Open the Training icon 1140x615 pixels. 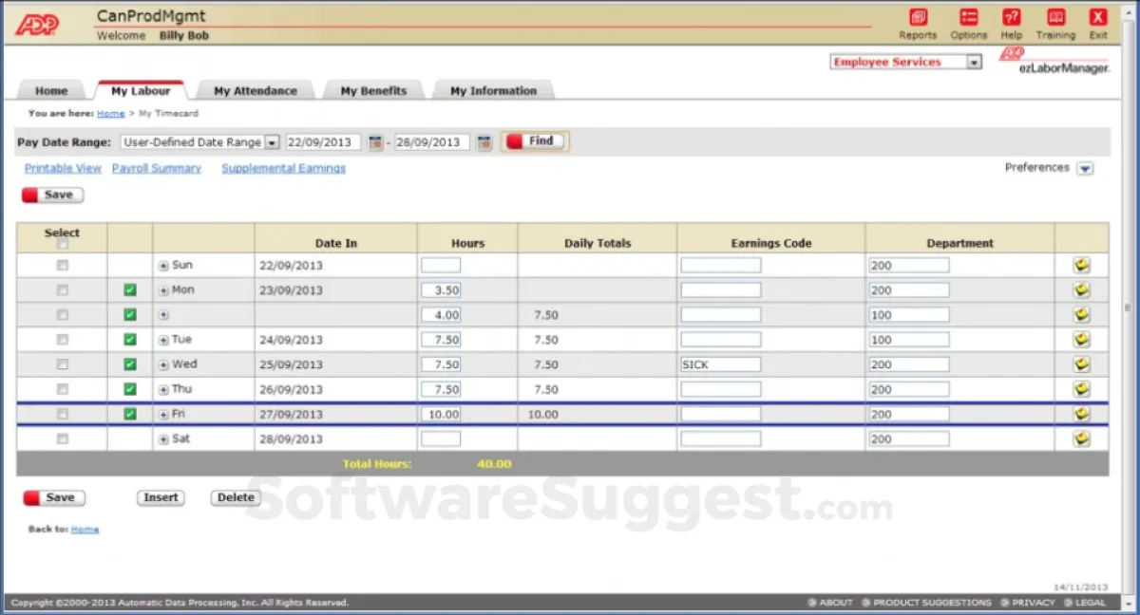1055,18
